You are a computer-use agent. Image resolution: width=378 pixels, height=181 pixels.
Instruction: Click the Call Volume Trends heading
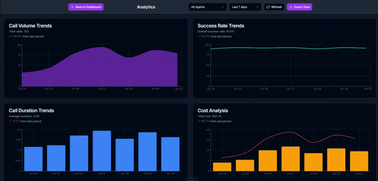tap(30, 26)
